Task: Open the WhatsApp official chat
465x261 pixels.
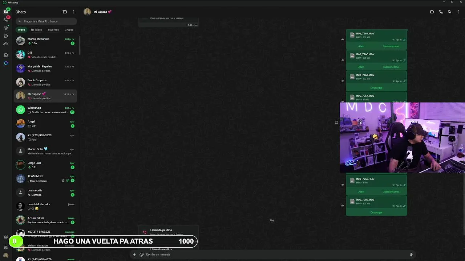Action: (x=46, y=110)
